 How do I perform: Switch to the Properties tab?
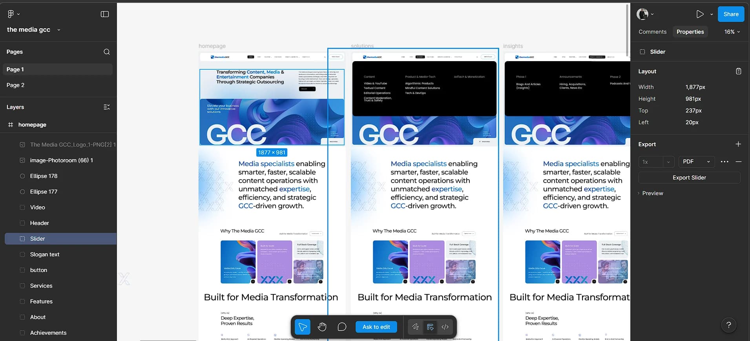pyautogui.click(x=690, y=32)
